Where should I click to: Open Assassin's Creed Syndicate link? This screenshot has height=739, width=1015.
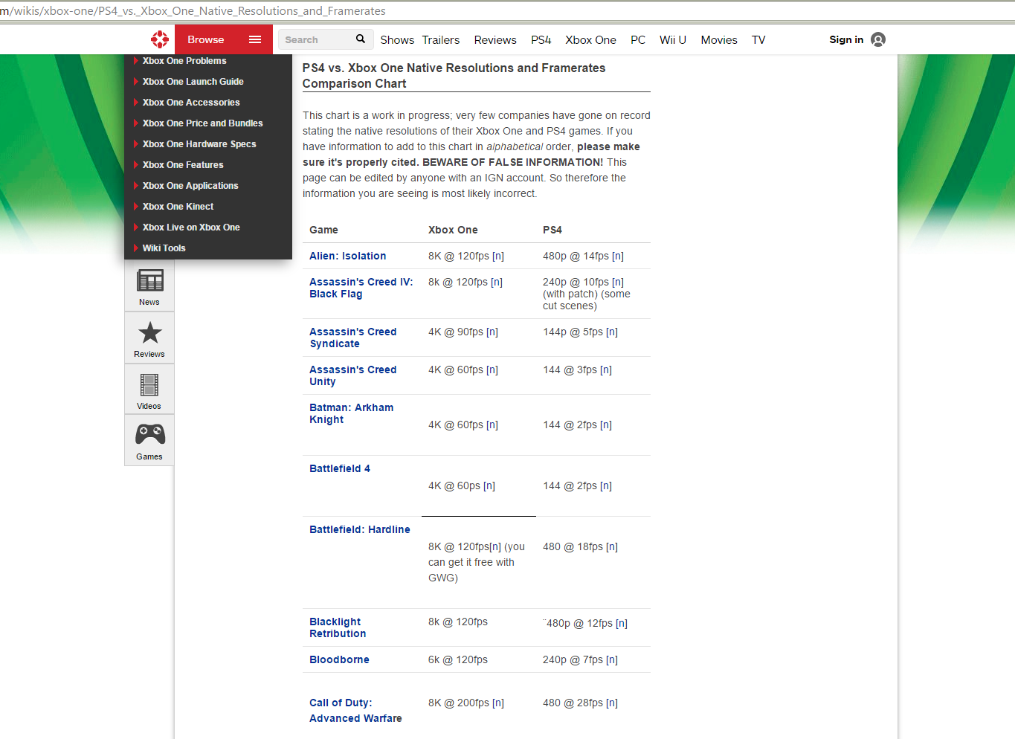click(353, 338)
